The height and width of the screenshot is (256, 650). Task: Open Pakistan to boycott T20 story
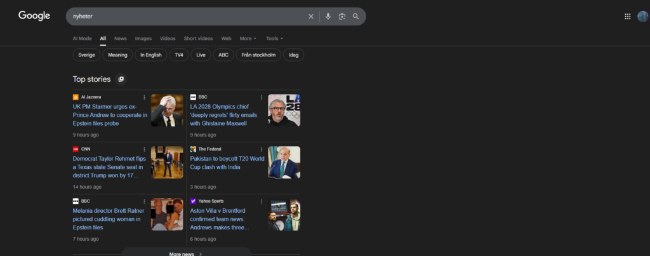tap(227, 163)
